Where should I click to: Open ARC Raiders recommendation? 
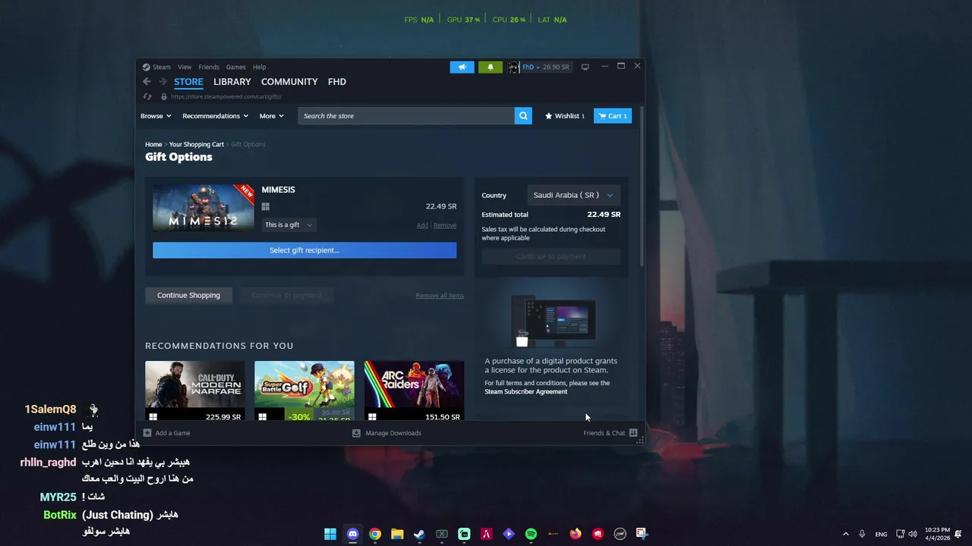pyautogui.click(x=414, y=391)
